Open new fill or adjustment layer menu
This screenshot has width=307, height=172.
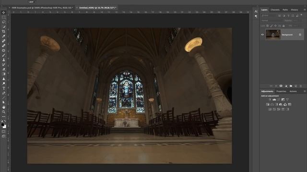tap(286, 86)
